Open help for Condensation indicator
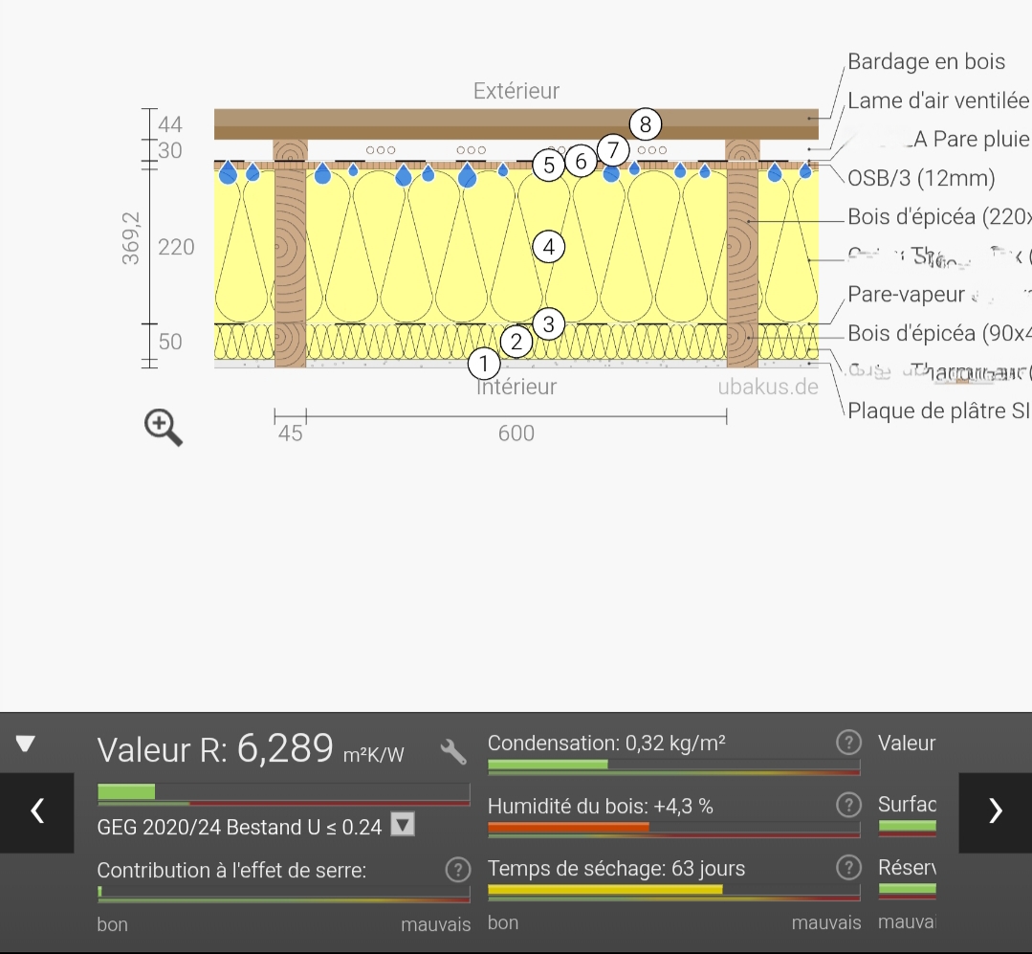The height and width of the screenshot is (954, 1032). coord(847,743)
